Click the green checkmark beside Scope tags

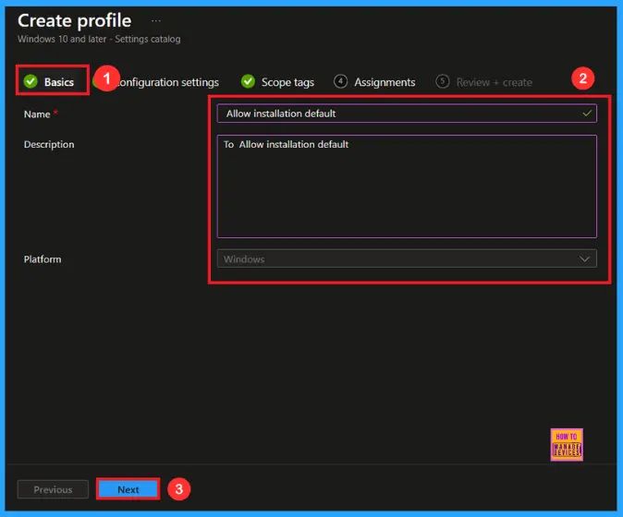(x=248, y=81)
